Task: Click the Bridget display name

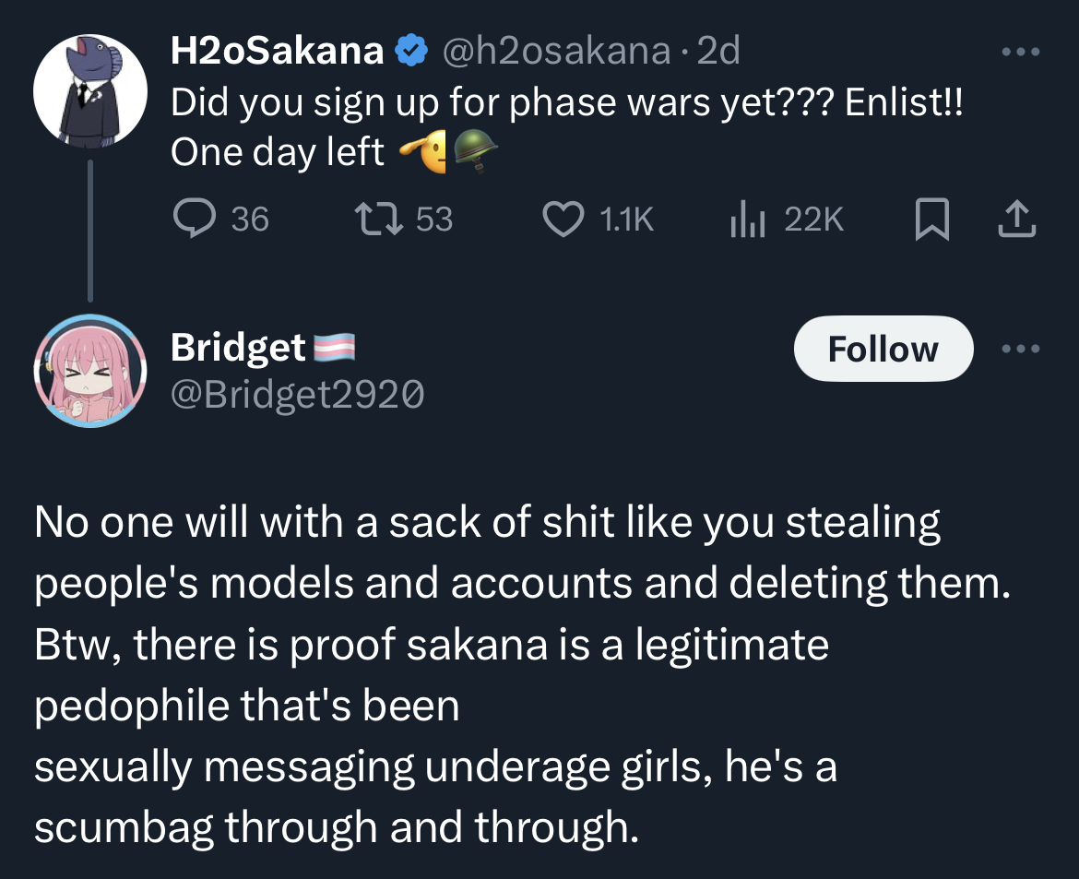Action: 238,349
